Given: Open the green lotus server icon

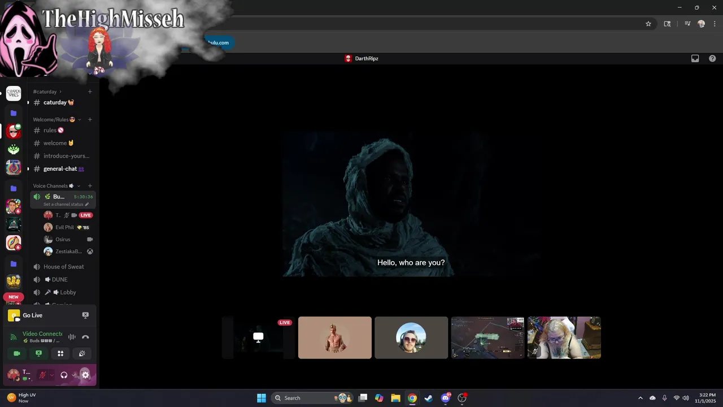Looking at the screenshot, I should tap(14, 149).
